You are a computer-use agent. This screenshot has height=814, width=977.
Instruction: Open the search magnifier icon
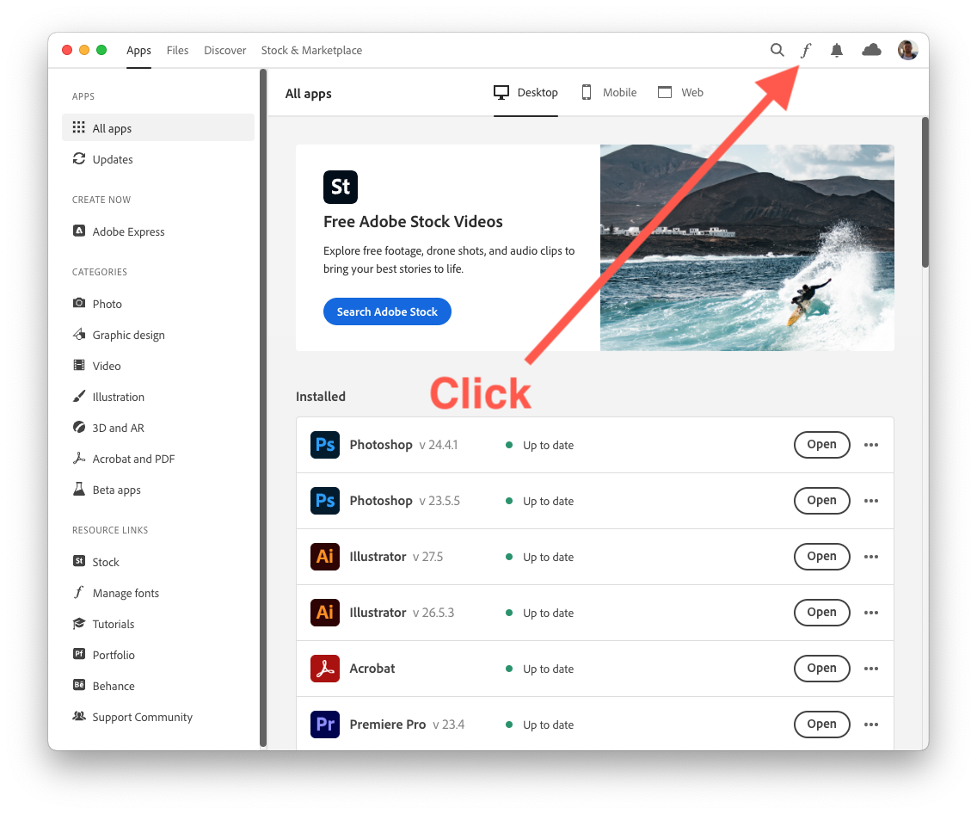tap(777, 50)
